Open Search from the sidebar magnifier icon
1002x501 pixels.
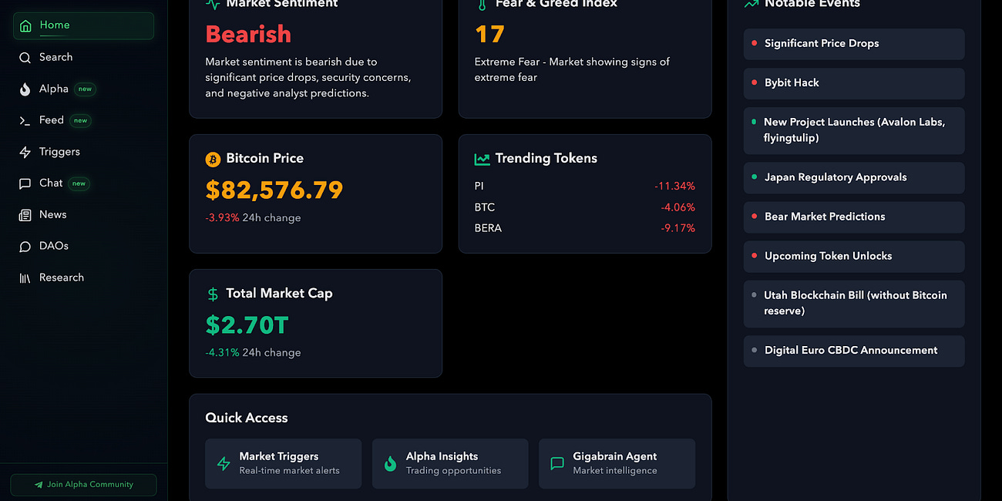[x=23, y=56]
